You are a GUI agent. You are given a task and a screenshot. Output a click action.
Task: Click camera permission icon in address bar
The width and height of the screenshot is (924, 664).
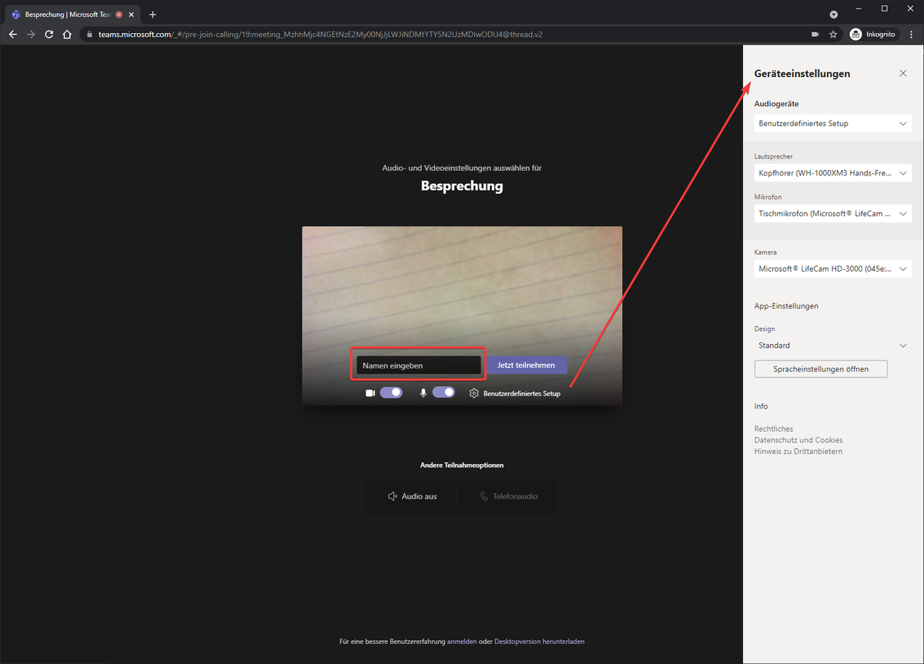tap(815, 35)
